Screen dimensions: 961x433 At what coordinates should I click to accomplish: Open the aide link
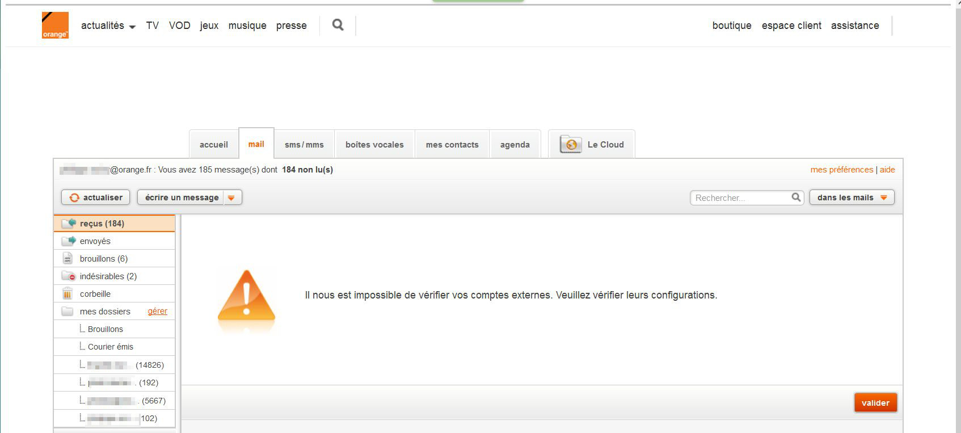click(887, 170)
